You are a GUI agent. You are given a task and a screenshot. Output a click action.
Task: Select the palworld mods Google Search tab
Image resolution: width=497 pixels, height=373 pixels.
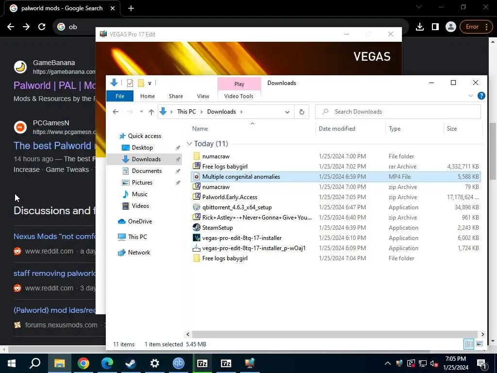point(62,8)
